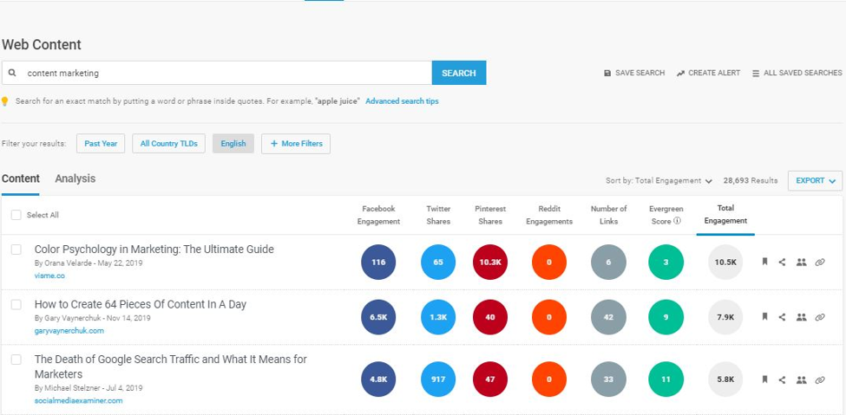
Task: Select the How to Create 64 Pieces checkbox
Action: [x=16, y=305]
